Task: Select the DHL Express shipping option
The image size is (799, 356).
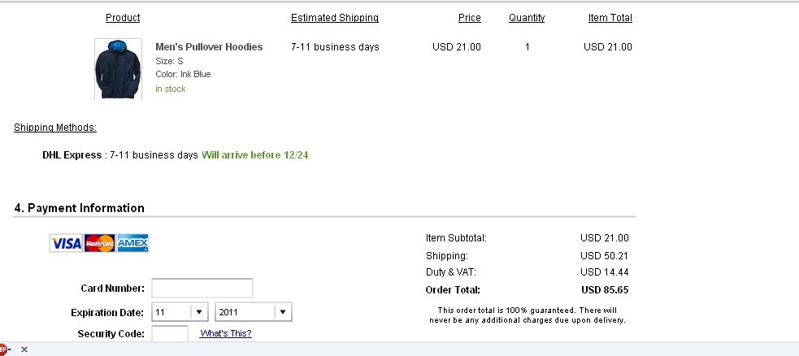Action: coord(72,154)
